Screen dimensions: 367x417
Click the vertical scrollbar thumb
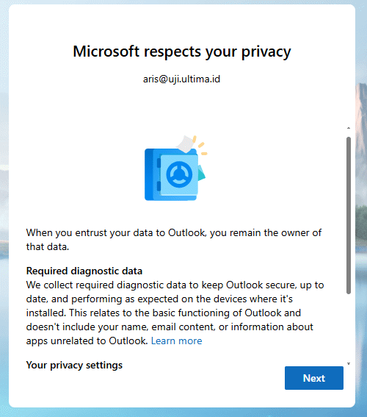coord(349,215)
